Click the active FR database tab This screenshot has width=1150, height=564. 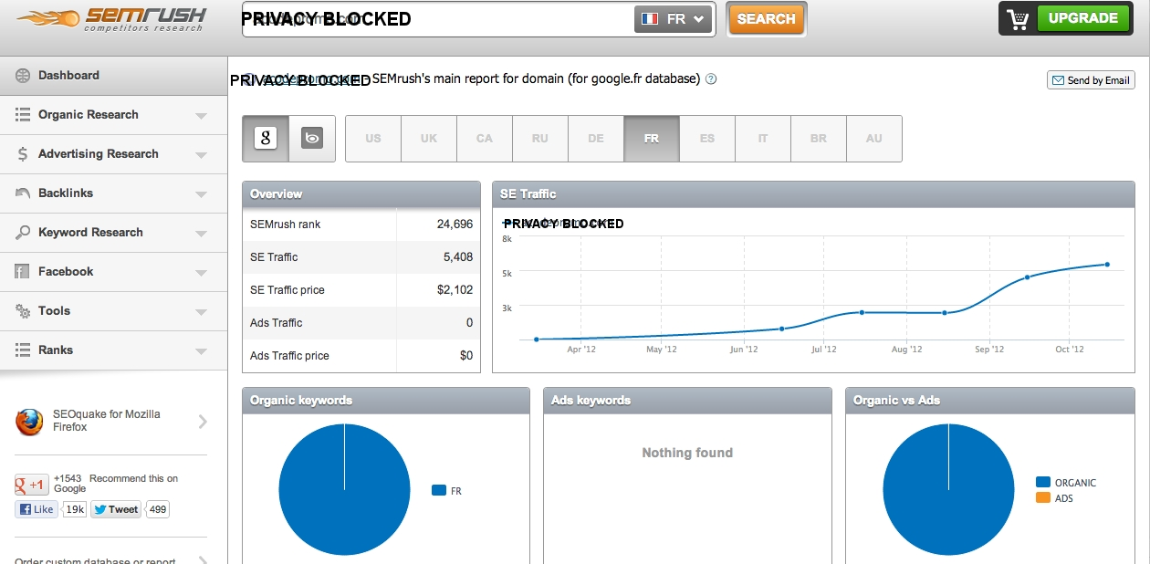click(x=652, y=139)
